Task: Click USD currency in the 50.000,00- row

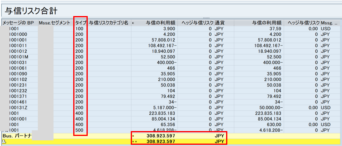Action: (x=325, y=108)
